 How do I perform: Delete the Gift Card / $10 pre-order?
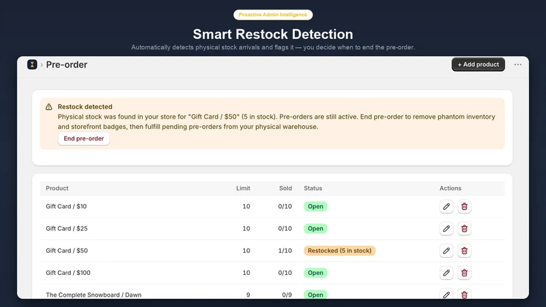[x=464, y=207]
